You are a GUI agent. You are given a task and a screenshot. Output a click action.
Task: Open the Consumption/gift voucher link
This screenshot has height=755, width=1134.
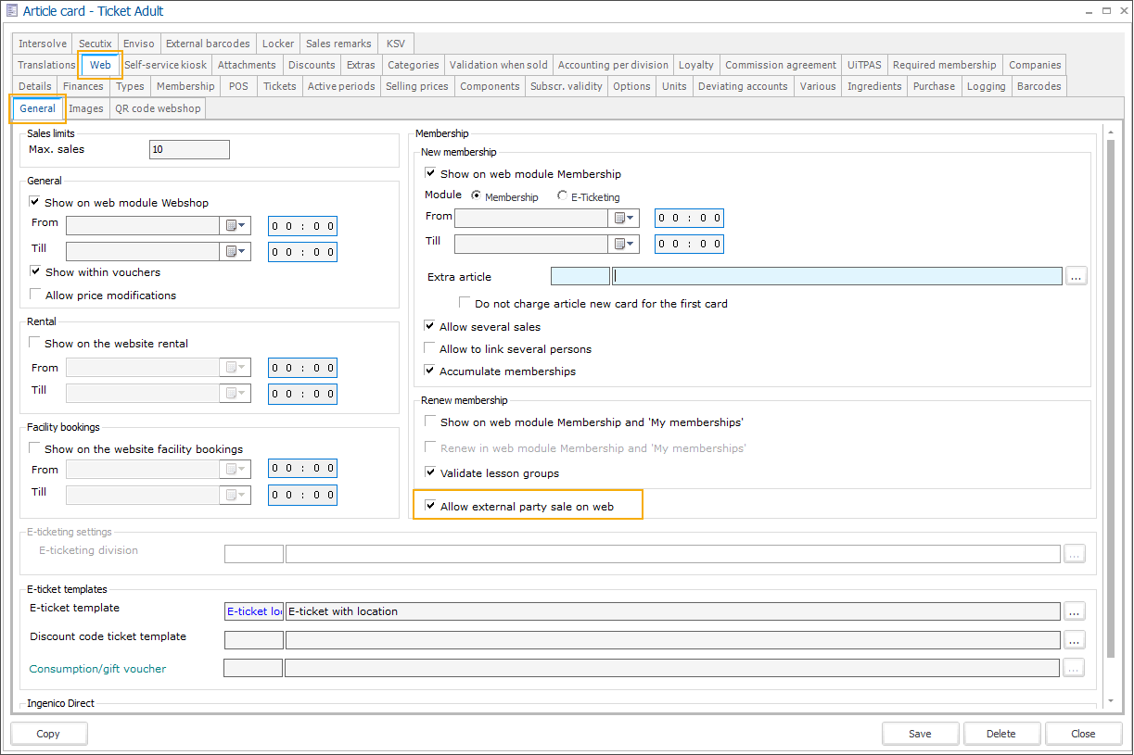pyautogui.click(x=97, y=669)
